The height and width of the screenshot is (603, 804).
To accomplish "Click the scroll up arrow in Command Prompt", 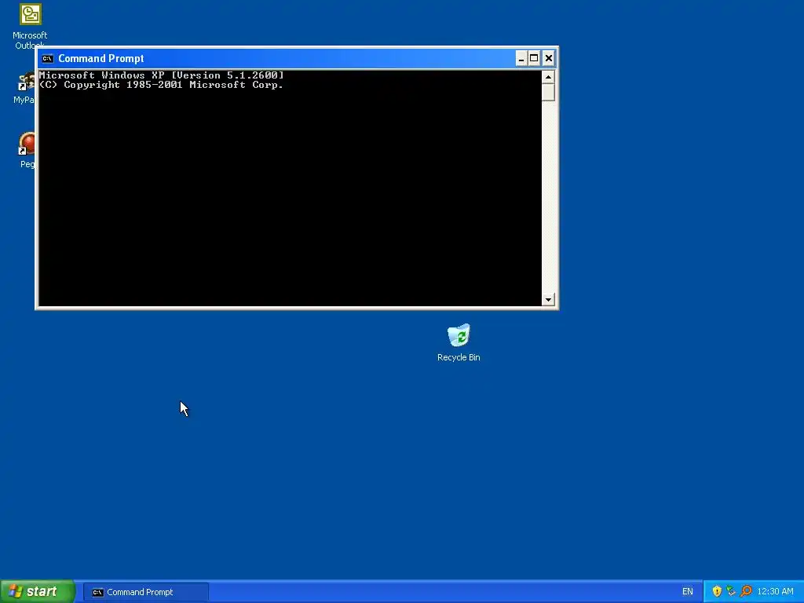I will pyautogui.click(x=548, y=77).
